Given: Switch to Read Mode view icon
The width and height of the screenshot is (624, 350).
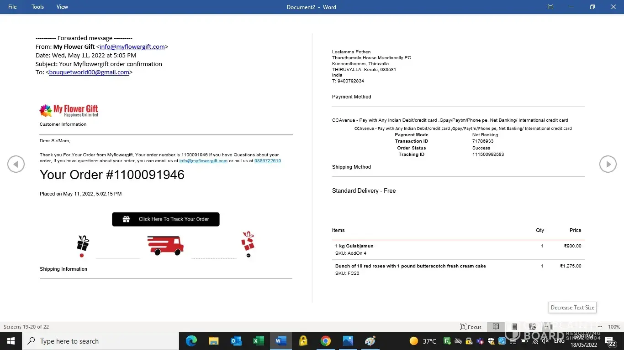Looking at the screenshot, I should pyautogui.click(x=496, y=327).
